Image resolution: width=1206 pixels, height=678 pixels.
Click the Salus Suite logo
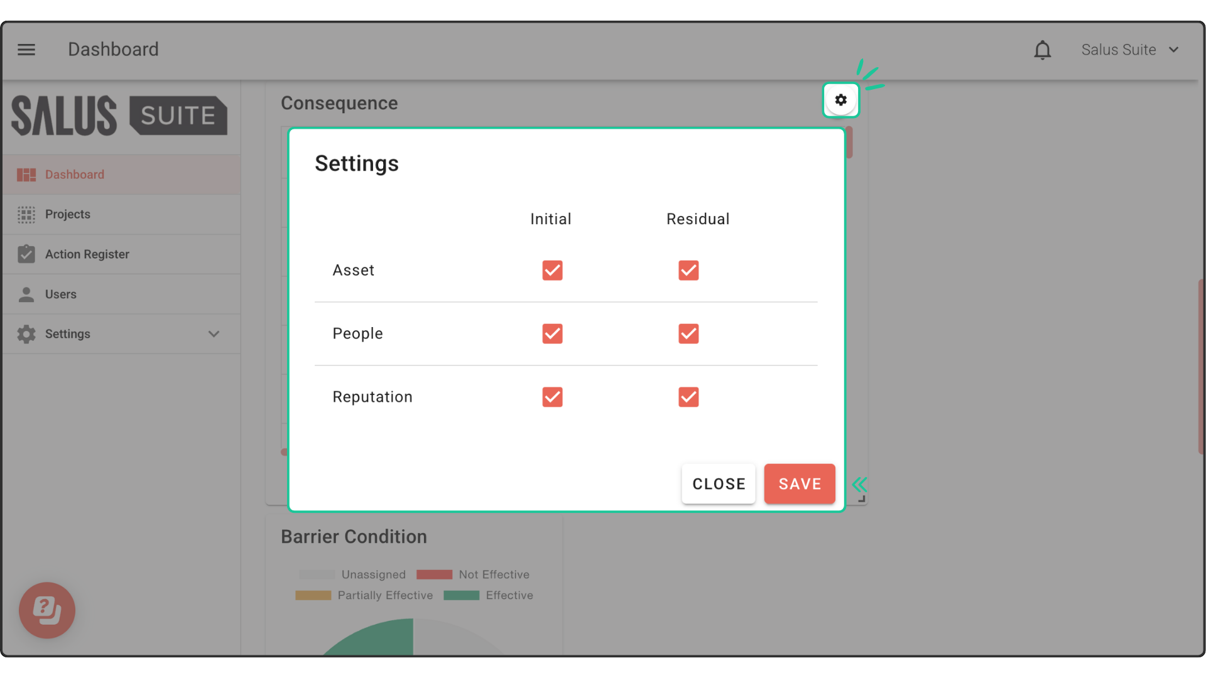(x=119, y=116)
